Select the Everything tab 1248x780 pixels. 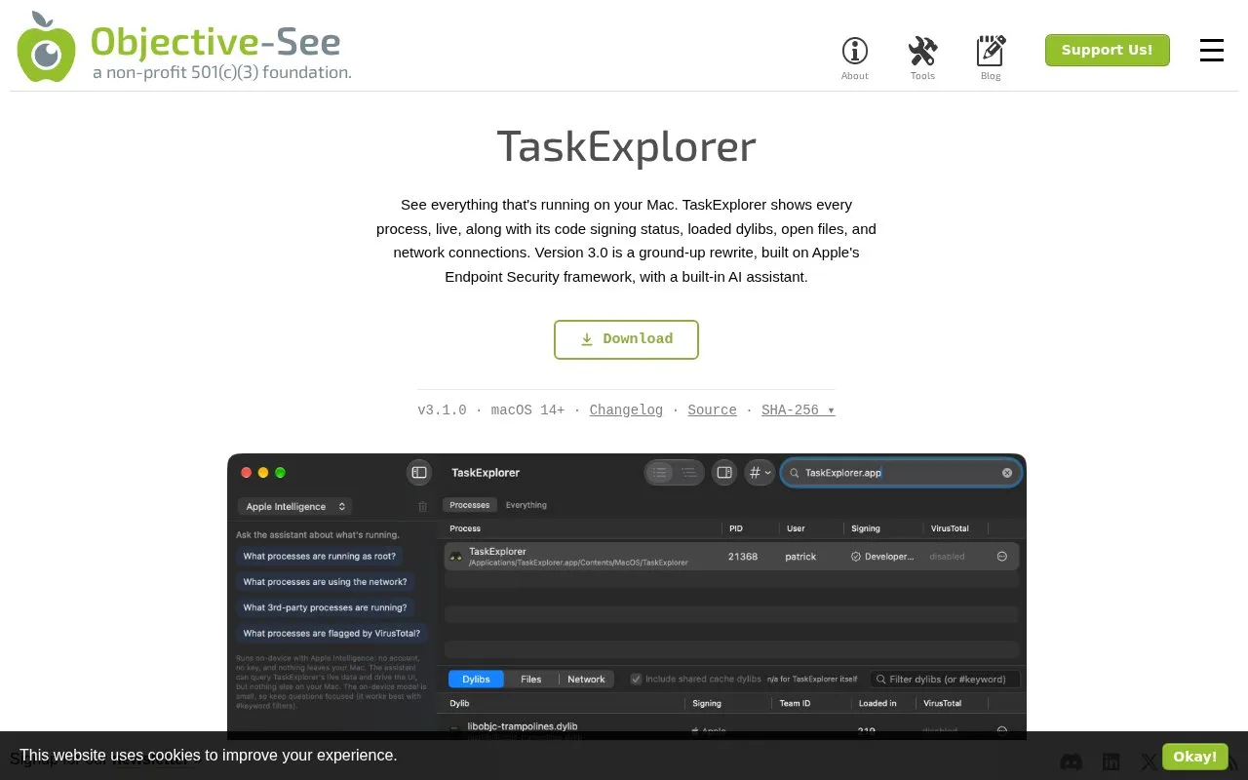526,505
